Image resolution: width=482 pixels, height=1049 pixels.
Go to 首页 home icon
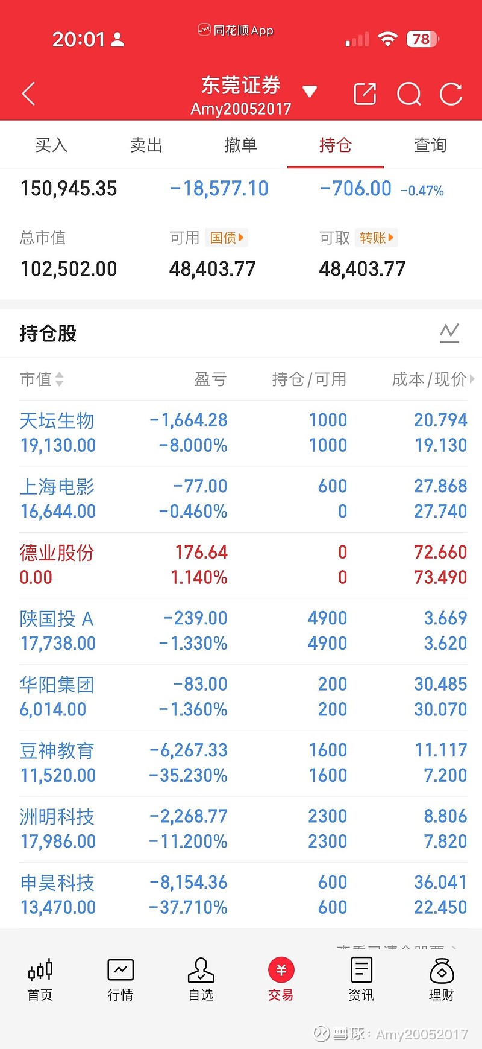pyautogui.click(x=40, y=979)
